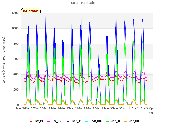
Task: Click the Mar 27 x-axis date label
Action: point(82,108)
